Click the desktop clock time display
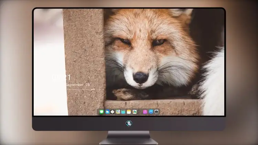 point(61,77)
